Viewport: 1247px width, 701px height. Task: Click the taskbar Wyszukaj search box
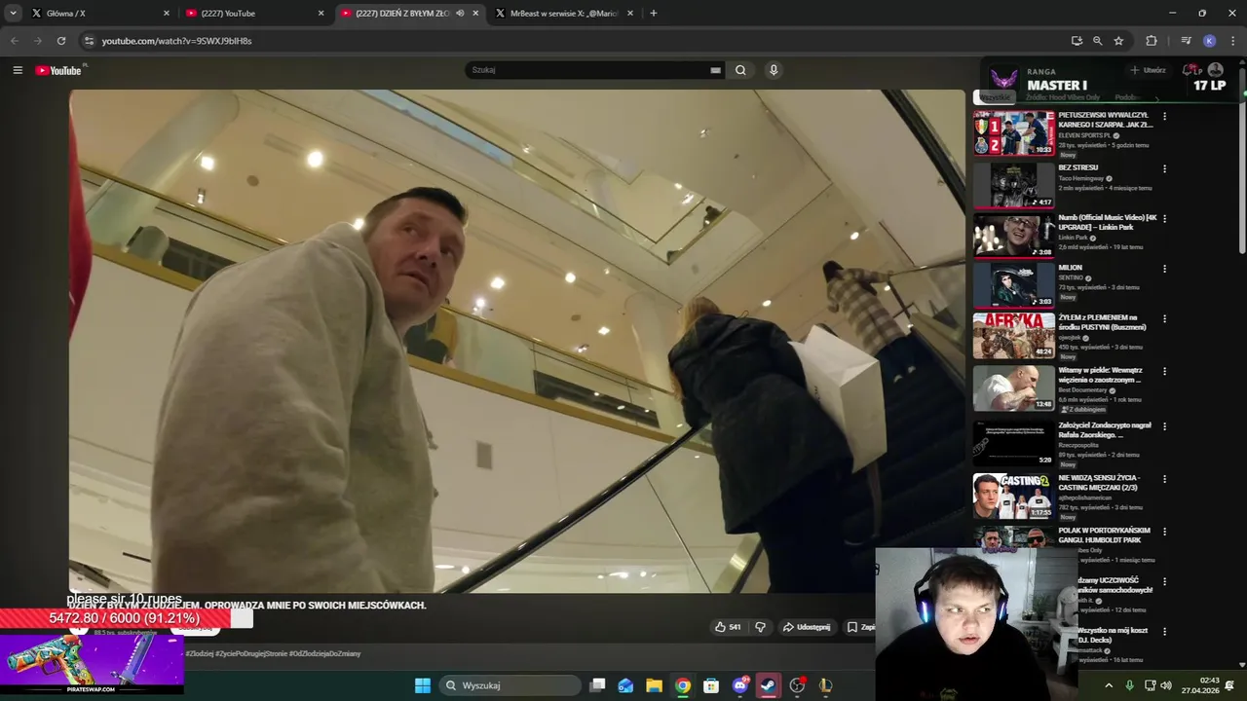(x=510, y=685)
